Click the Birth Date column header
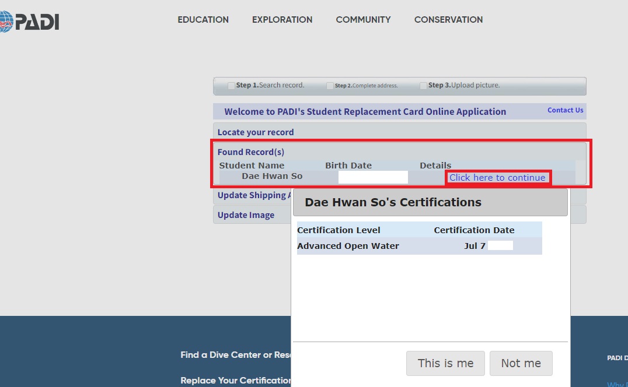Viewport: 628px width, 387px height. coord(348,166)
